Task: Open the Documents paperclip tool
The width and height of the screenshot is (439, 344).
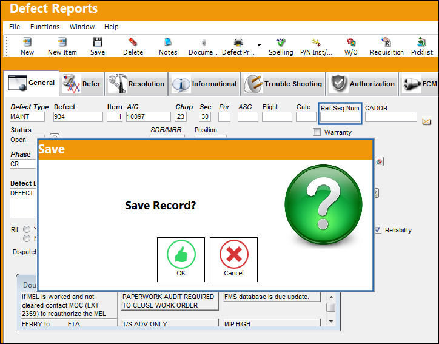Action: (x=203, y=46)
